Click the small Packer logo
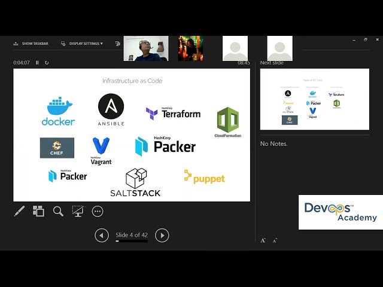The width and height of the screenshot is (383, 287). coord(68,176)
